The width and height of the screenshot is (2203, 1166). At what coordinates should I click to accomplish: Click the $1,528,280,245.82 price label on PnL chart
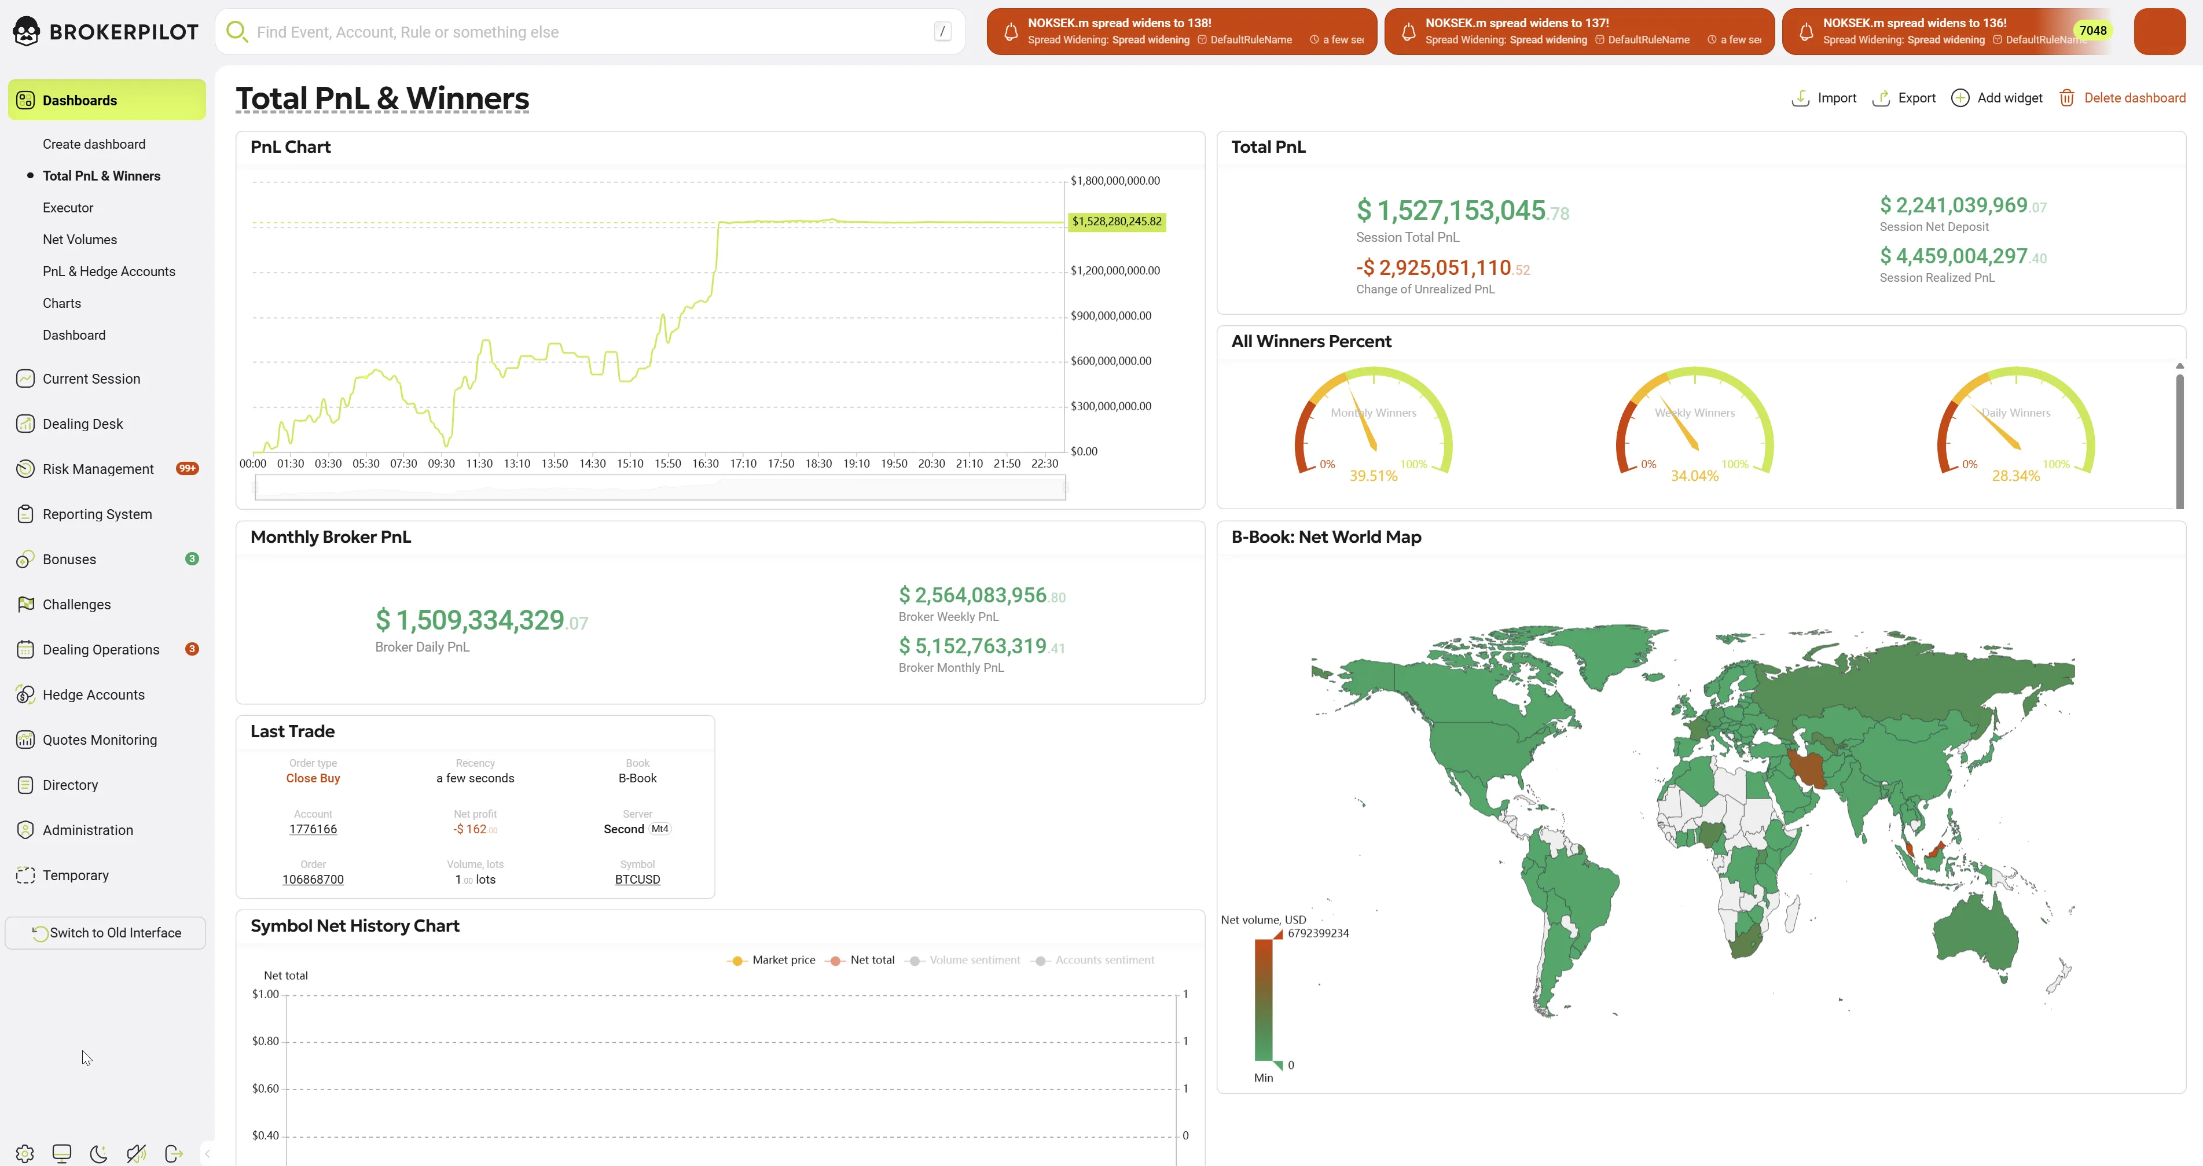(1117, 222)
